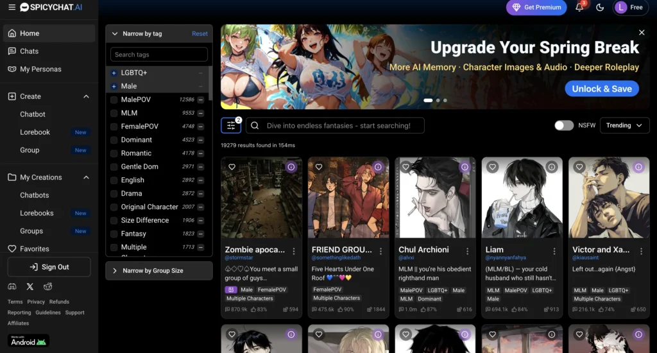Open the Reddit icon link
The height and width of the screenshot is (353, 657).
pyautogui.click(x=48, y=286)
